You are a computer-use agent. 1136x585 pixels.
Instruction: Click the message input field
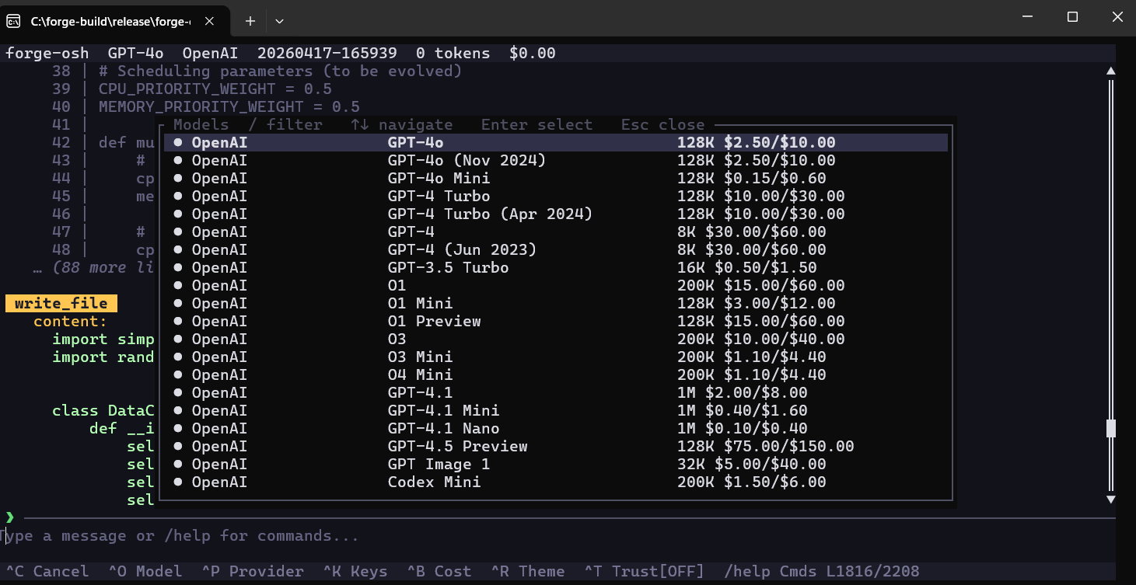pos(558,536)
